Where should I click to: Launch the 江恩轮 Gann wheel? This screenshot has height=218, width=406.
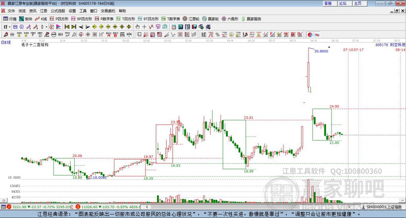[191, 19]
